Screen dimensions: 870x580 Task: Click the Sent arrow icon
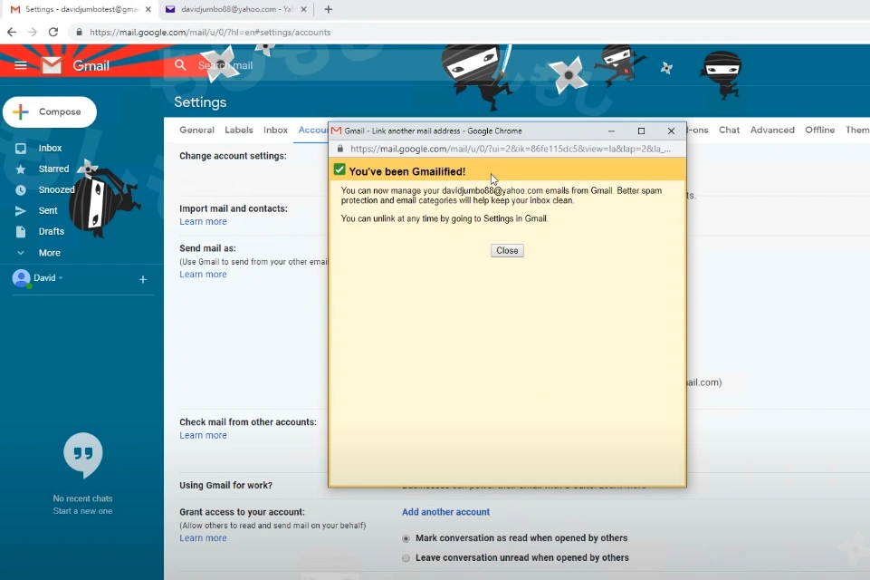point(21,210)
